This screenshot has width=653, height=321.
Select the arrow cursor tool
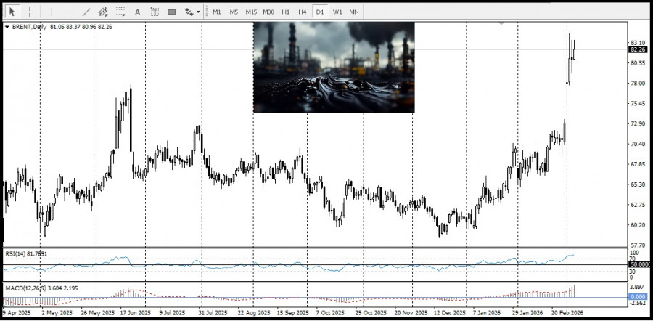11,12
